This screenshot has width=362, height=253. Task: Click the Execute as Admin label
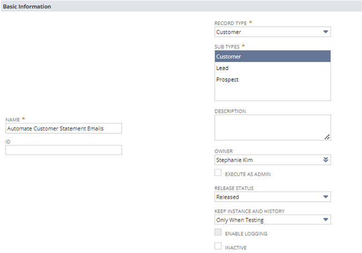tap(246, 174)
